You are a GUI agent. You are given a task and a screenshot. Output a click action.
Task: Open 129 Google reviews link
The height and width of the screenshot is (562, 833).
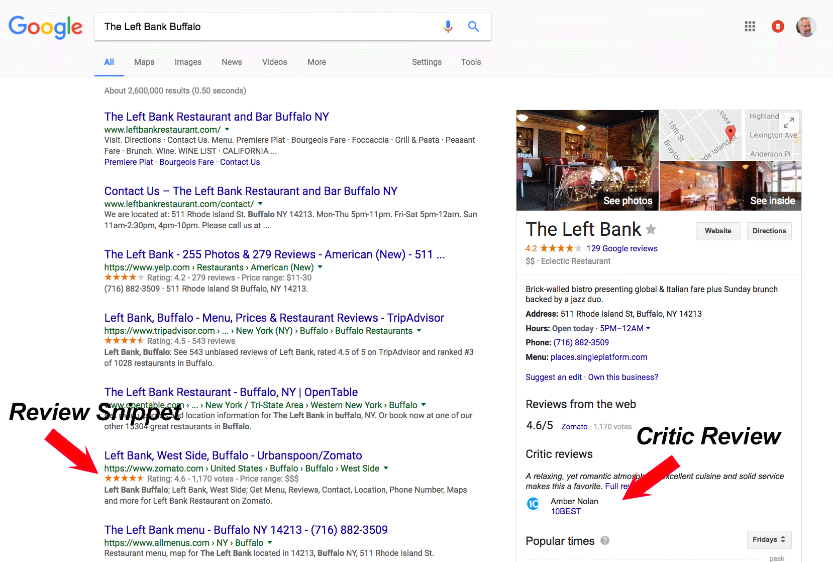click(x=622, y=248)
